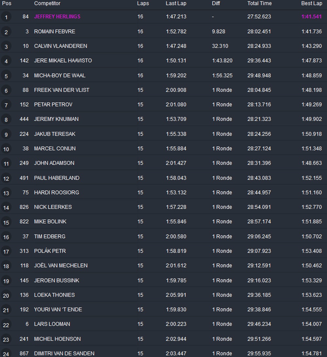Open Jeffrey Herlings competitor name
The image size is (327, 357).
tap(57, 17)
